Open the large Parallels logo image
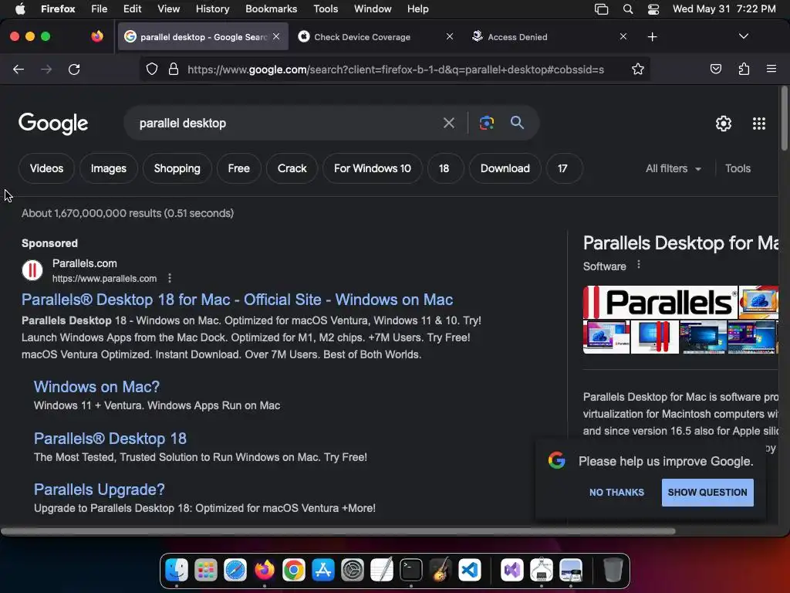The height and width of the screenshot is (593, 790). click(660, 303)
